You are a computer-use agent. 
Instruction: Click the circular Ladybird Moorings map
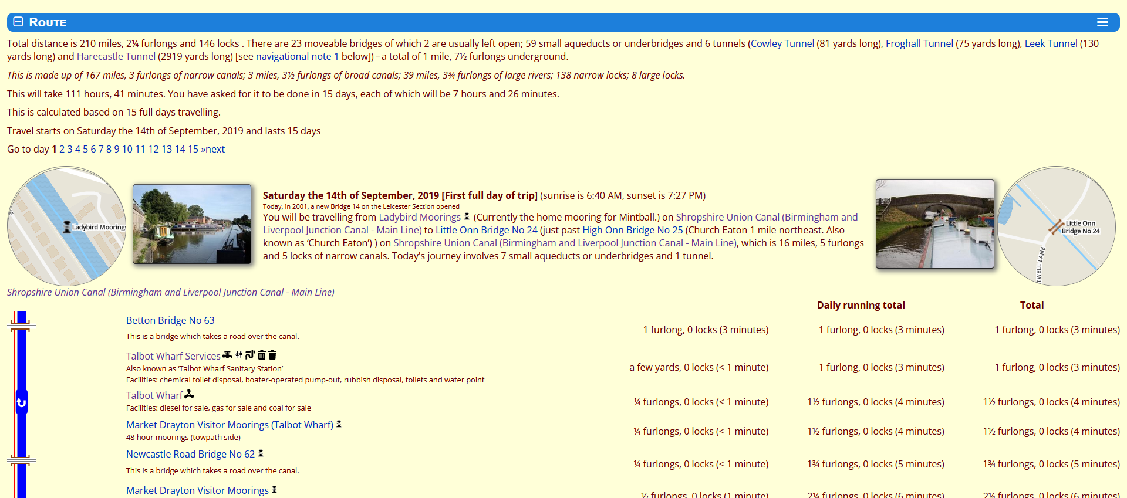click(66, 226)
